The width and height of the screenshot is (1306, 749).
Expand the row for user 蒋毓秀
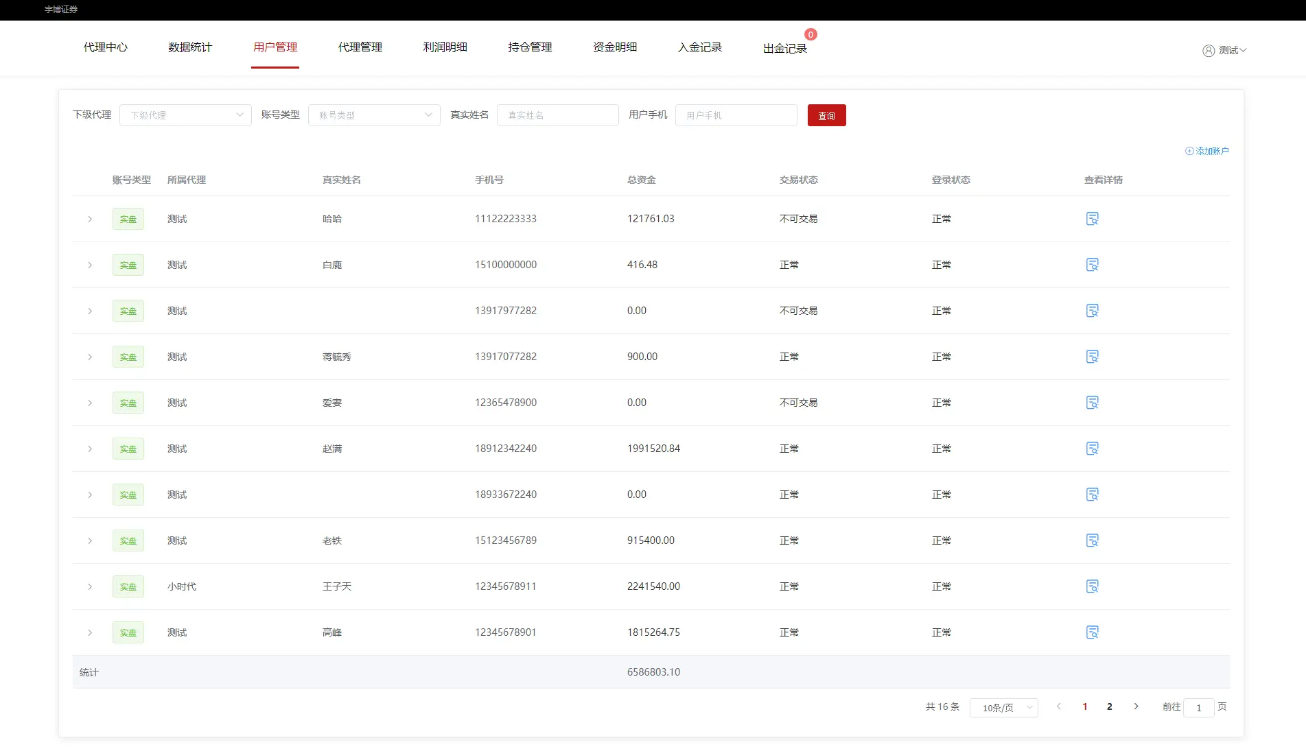click(x=90, y=357)
